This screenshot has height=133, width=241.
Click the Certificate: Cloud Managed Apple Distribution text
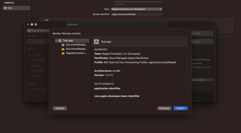point(121,58)
